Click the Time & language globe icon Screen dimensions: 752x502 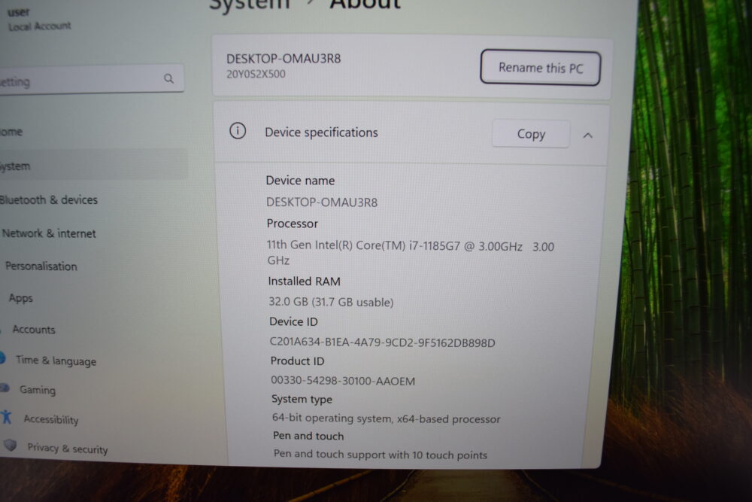coord(2,358)
